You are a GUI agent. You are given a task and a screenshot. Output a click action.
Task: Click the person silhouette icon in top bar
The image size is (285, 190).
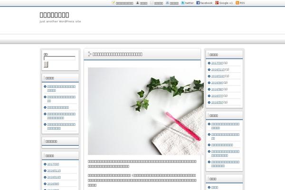[x=138, y=3]
